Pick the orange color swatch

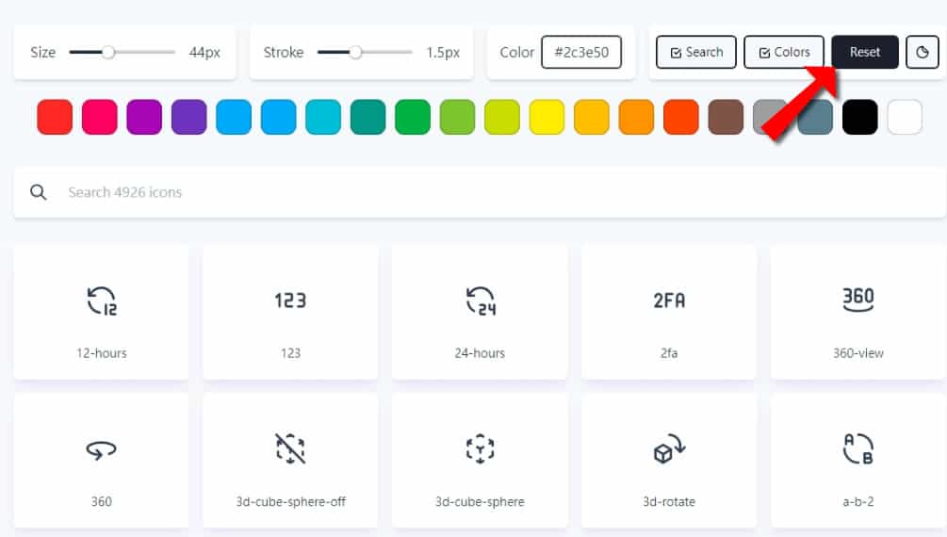[636, 117]
